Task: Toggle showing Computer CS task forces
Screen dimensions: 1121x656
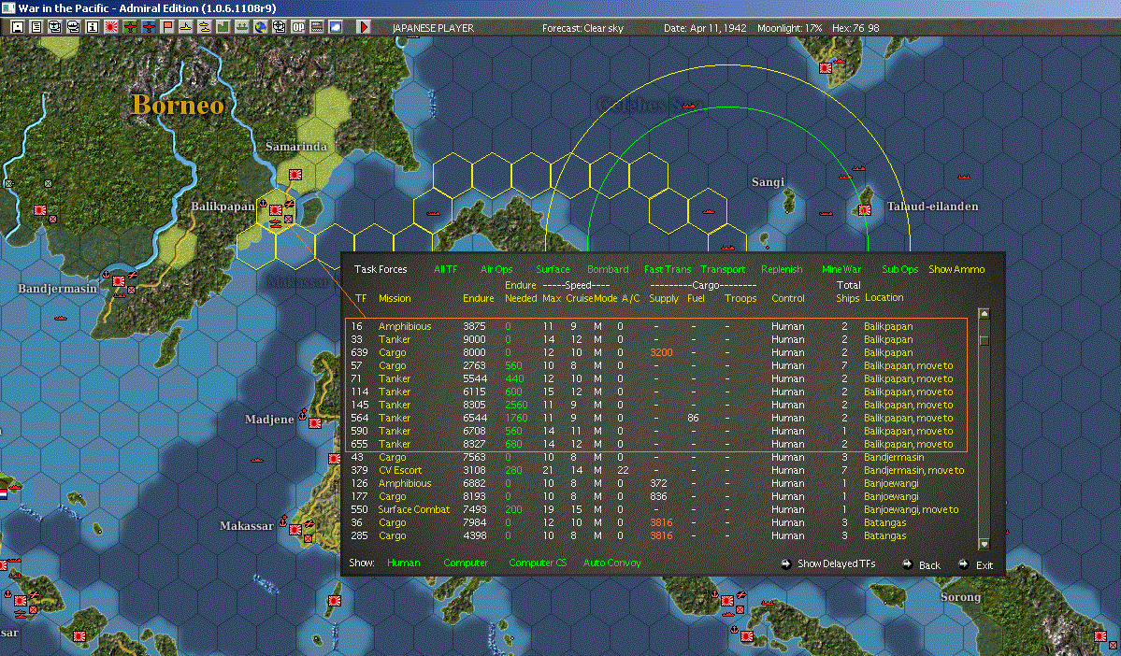Action: [x=537, y=563]
